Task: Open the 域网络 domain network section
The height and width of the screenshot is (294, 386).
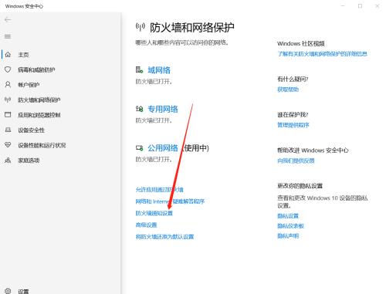Action: point(159,70)
